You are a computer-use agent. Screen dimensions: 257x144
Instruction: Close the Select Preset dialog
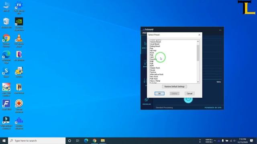pyautogui.click(x=199, y=35)
